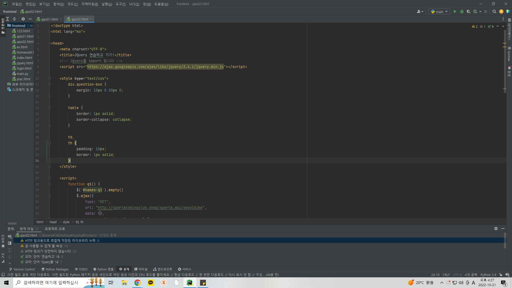Close the ajax02.html editor tab
The width and height of the screenshot is (512, 288).
click(x=91, y=19)
